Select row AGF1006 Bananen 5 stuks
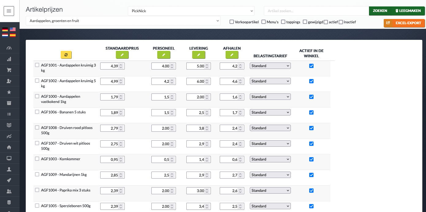The width and height of the screenshot is (426, 212). (x=37, y=112)
